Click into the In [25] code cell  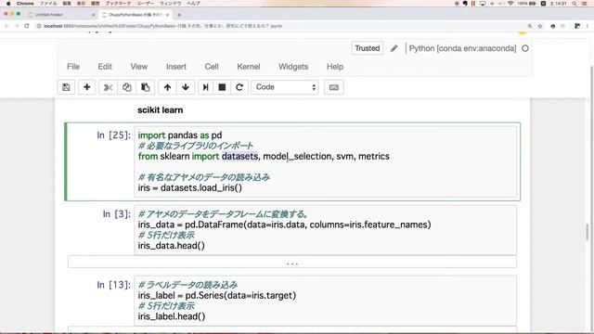coord(325,161)
